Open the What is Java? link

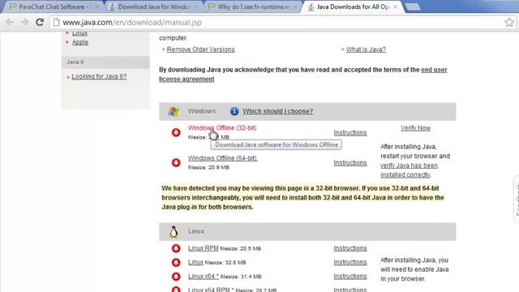coord(366,49)
